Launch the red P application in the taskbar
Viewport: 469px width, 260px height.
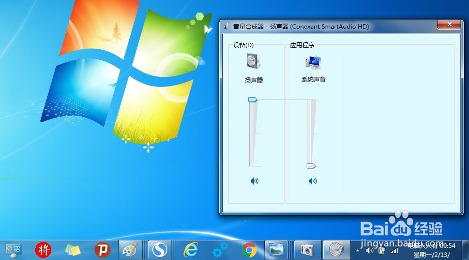pos(102,250)
